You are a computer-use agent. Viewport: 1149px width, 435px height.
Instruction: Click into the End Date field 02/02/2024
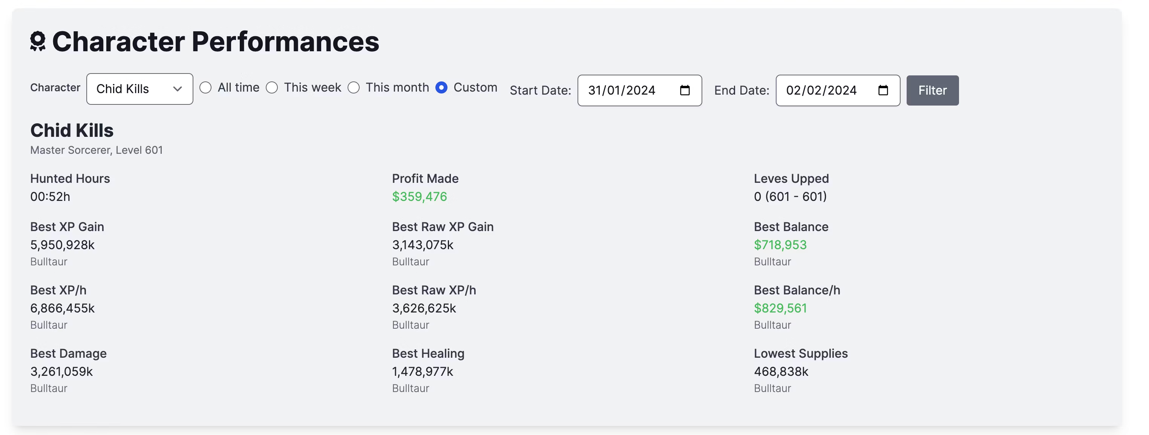838,90
